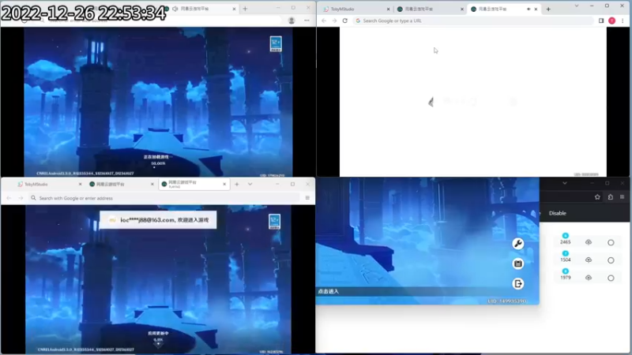Click the update progress indicator in bottom-left game

point(158,340)
